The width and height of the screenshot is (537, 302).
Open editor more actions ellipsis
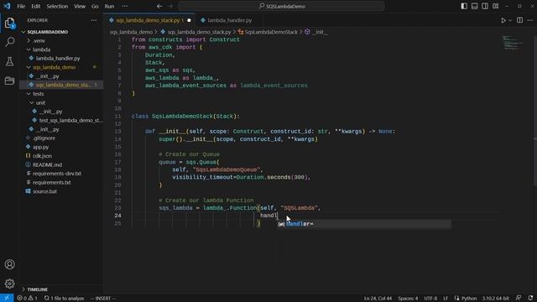[529, 20]
